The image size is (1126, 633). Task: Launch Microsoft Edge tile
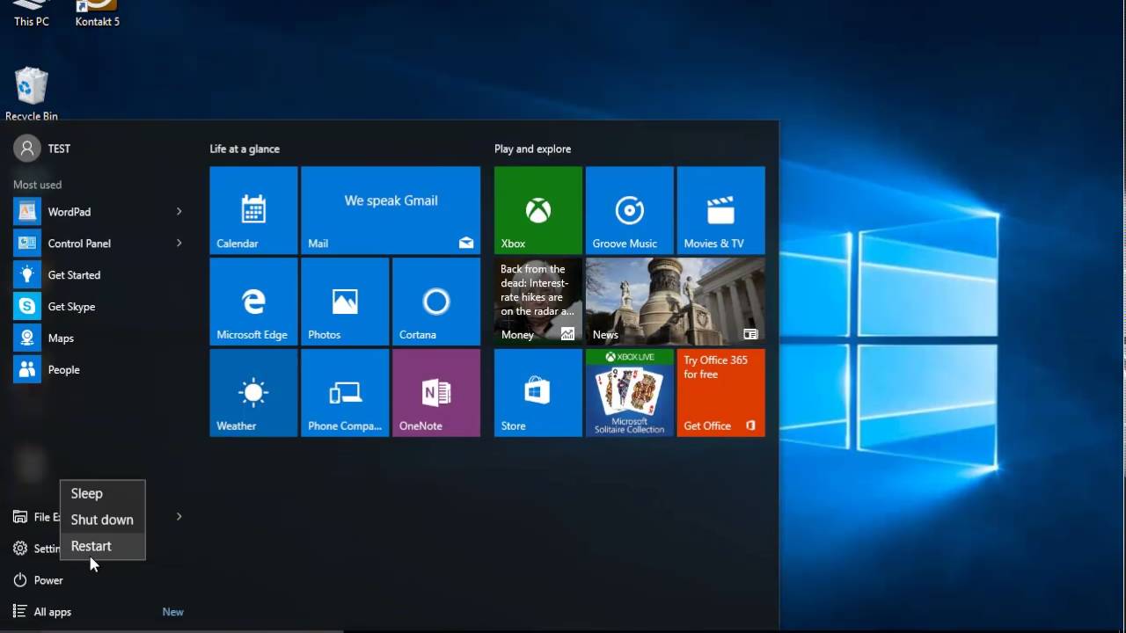point(253,302)
